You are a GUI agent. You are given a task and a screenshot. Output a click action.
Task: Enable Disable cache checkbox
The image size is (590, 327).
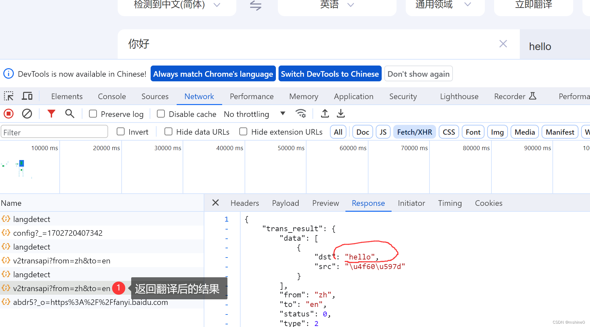point(161,114)
